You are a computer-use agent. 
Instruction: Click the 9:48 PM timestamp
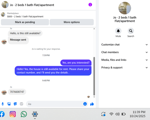click(x=46, y=81)
